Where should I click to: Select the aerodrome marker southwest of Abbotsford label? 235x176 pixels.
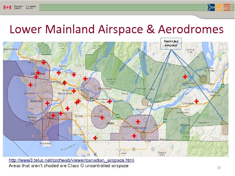[134, 136]
